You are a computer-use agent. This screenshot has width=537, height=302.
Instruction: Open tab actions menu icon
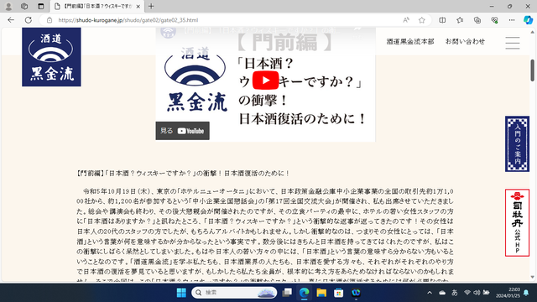tap(41, 6)
